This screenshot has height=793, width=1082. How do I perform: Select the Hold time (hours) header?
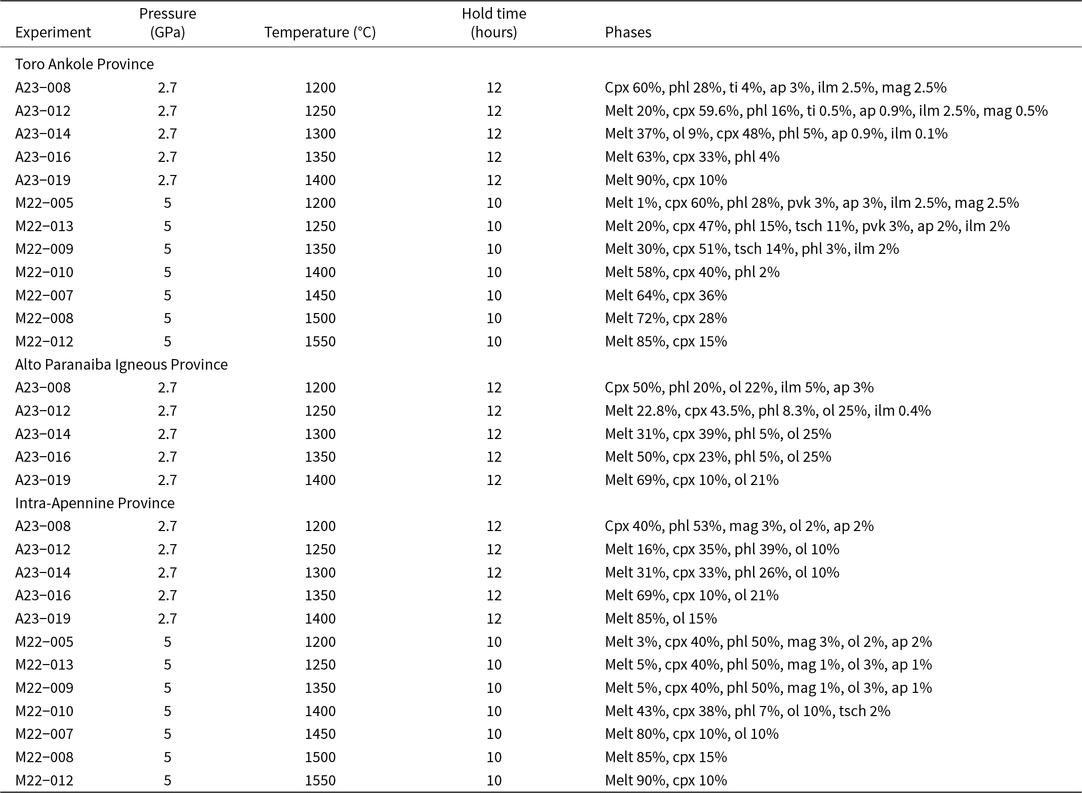pos(494,23)
